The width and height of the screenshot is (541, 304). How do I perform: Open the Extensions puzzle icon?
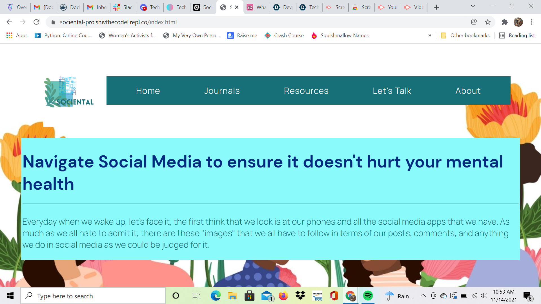coord(504,22)
